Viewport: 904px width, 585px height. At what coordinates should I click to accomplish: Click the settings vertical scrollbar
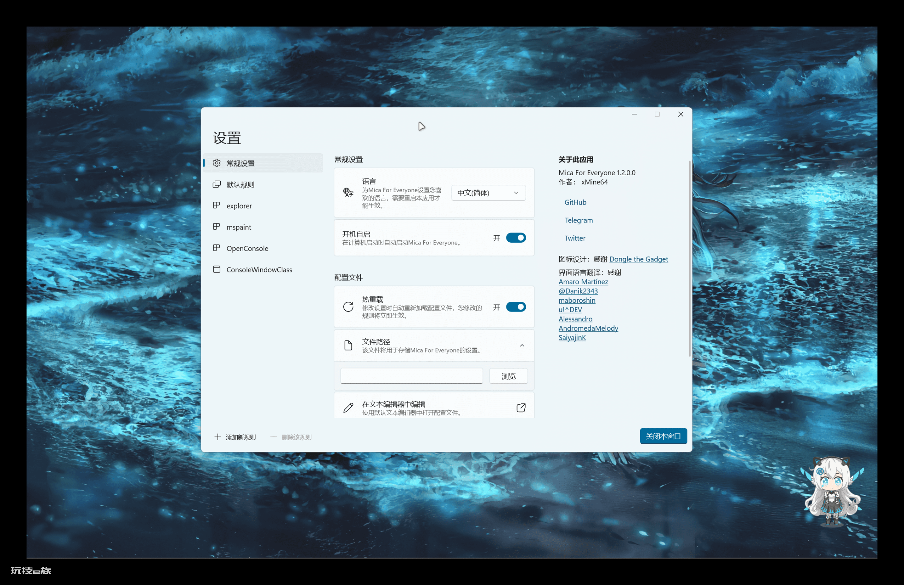click(690, 258)
